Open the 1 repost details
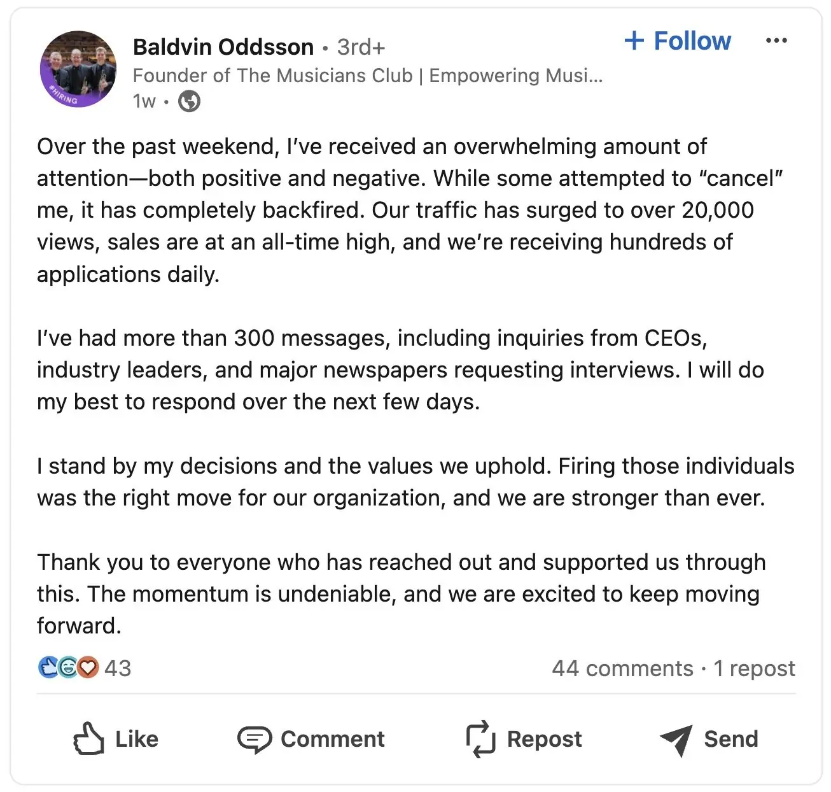 [755, 668]
